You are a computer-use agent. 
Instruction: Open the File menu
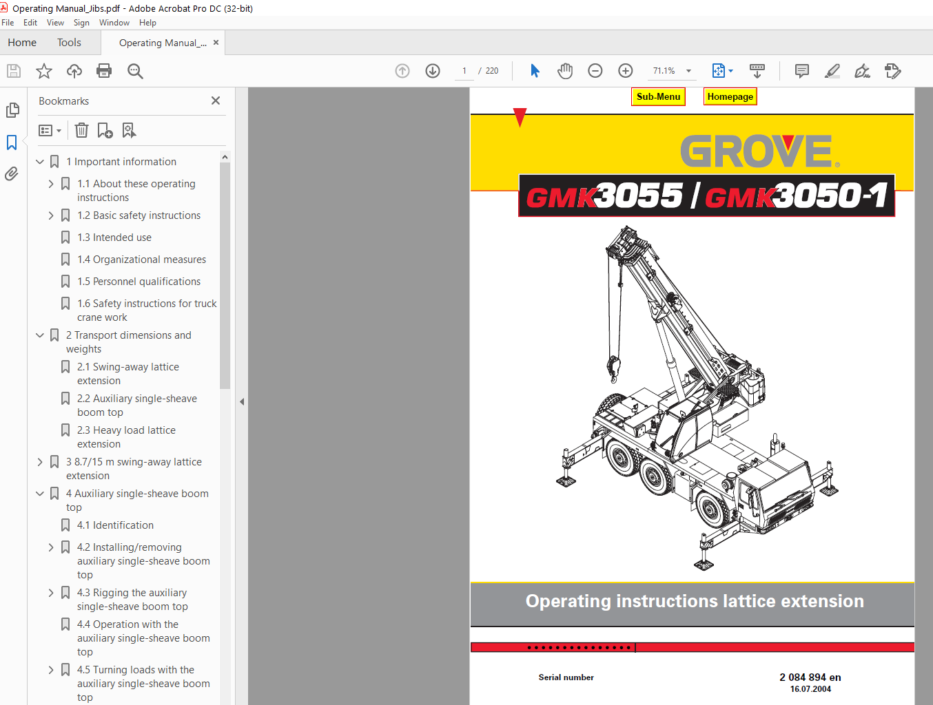click(x=8, y=23)
